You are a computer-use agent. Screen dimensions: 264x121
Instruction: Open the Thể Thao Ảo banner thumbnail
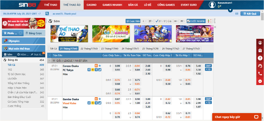click(x=69, y=34)
